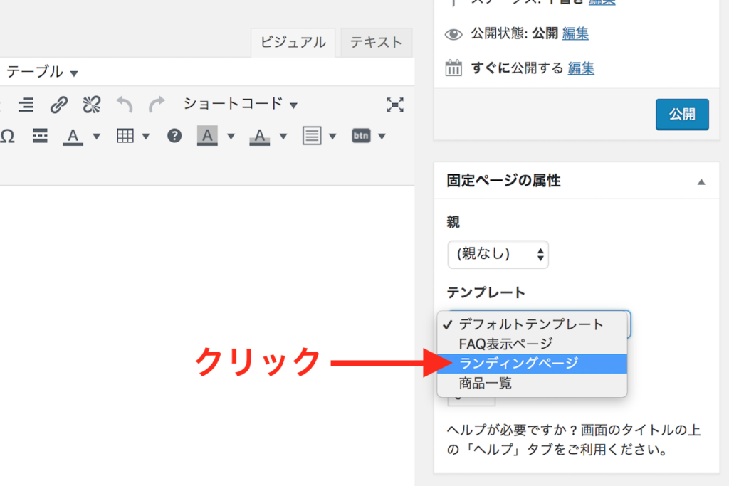Collapse the 固定ページの属性 panel

[701, 182]
